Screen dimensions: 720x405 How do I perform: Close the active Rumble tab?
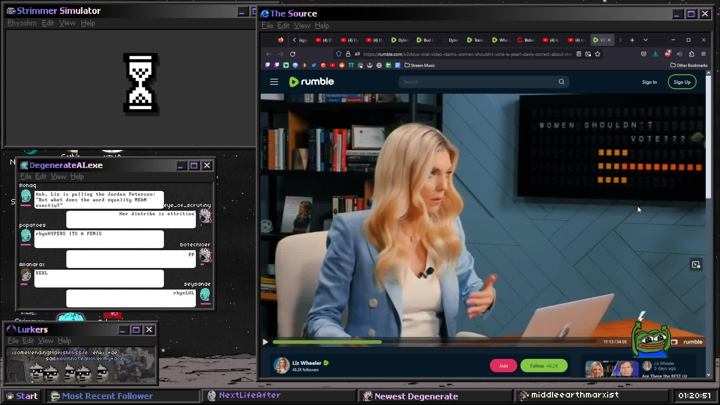point(609,40)
